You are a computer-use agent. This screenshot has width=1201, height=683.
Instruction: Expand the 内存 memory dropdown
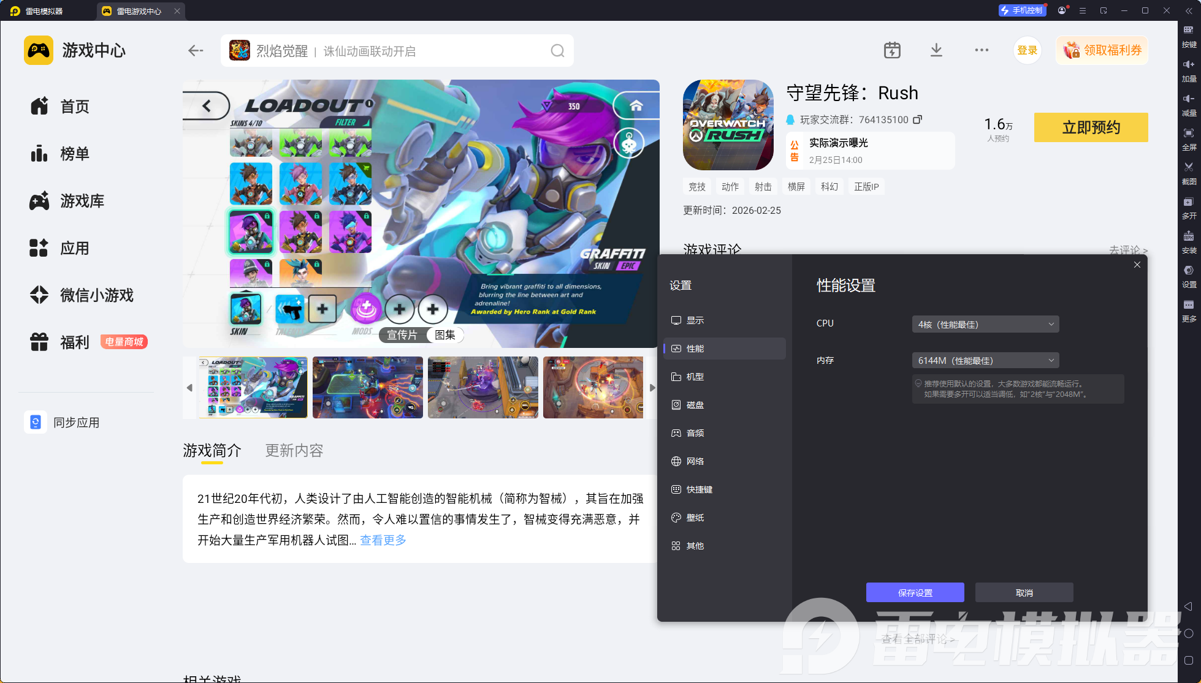pyautogui.click(x=985, y=360)
